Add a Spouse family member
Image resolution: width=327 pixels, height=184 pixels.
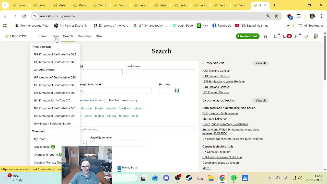tap(124, 116)
